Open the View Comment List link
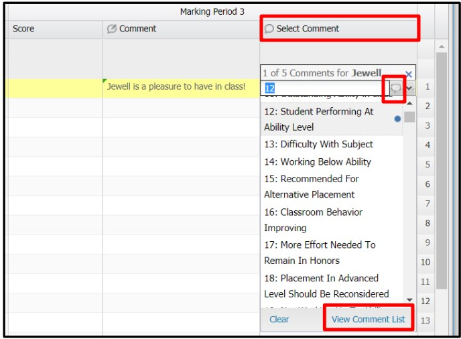This screenshot has width=461, height=339. tap(368, 319)
